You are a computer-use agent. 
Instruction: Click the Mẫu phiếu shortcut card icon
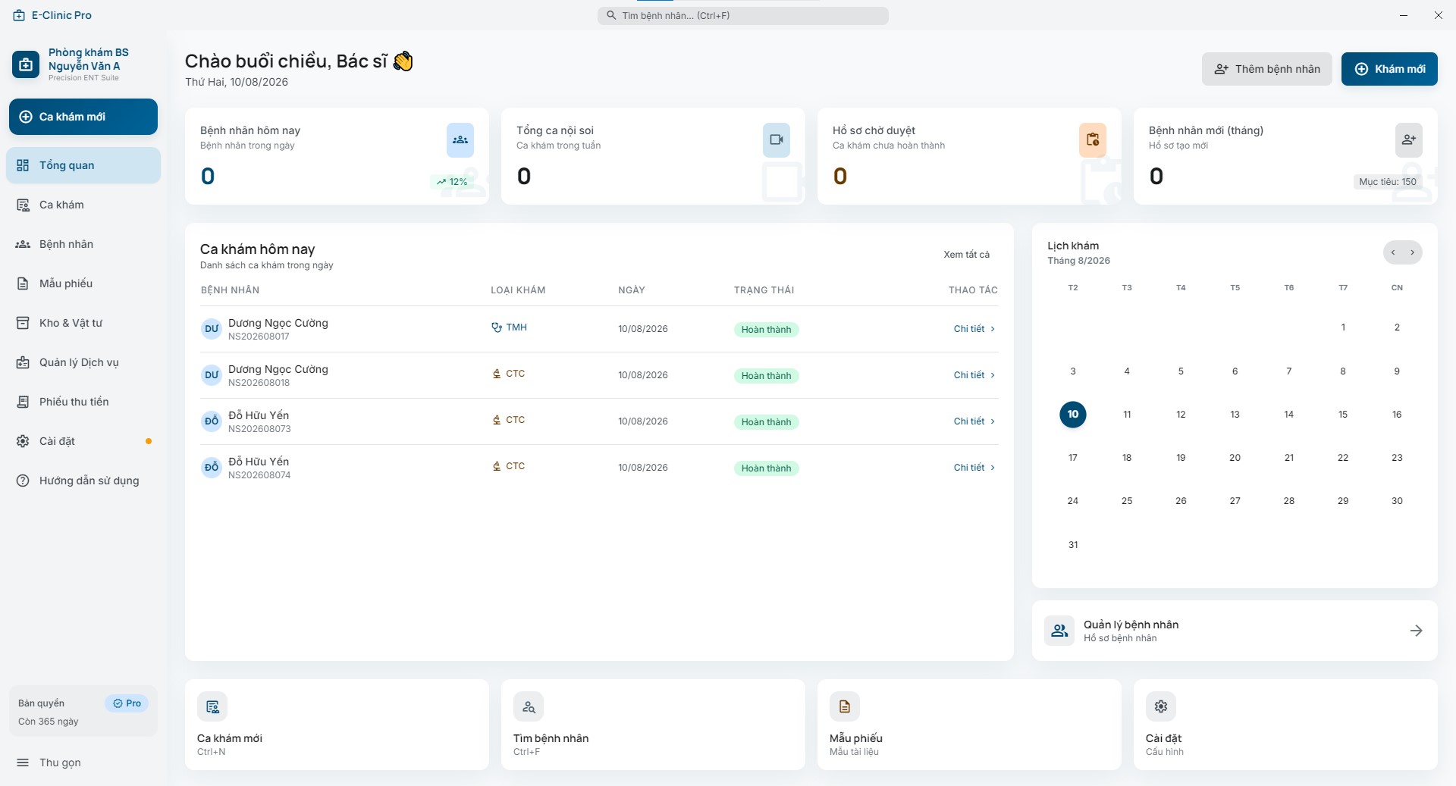(x=845, y=706)
